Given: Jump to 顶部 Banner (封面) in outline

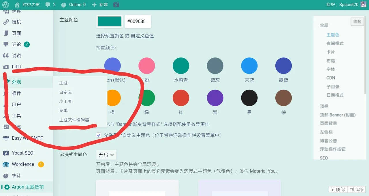Looking at the screenshot, I should pyautogui.click(x=338, y=115).
